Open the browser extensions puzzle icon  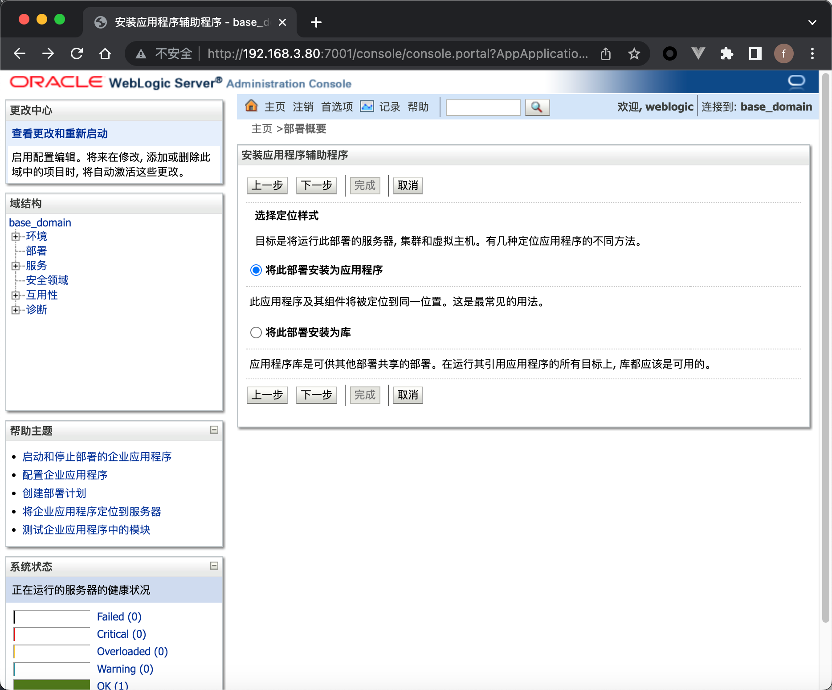pyautogui.click(x=726, y=54)
